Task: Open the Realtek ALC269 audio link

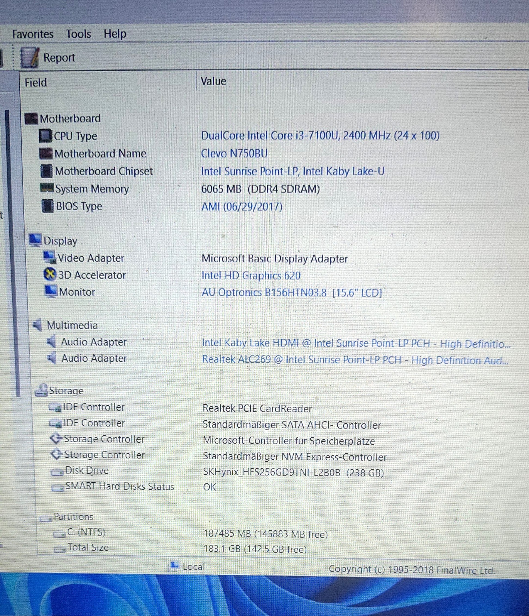Action: [355, 360]
